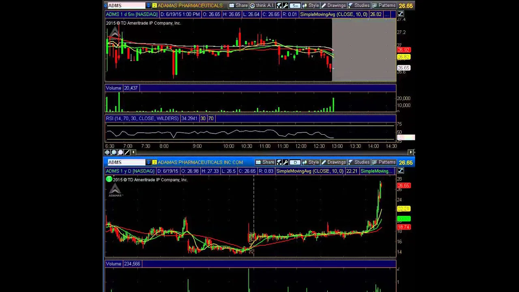Click the ADAMAS PHARMACEUTICALS INC COM title
This screenshot has width=519, height=292.
click(x=200, y=162)
